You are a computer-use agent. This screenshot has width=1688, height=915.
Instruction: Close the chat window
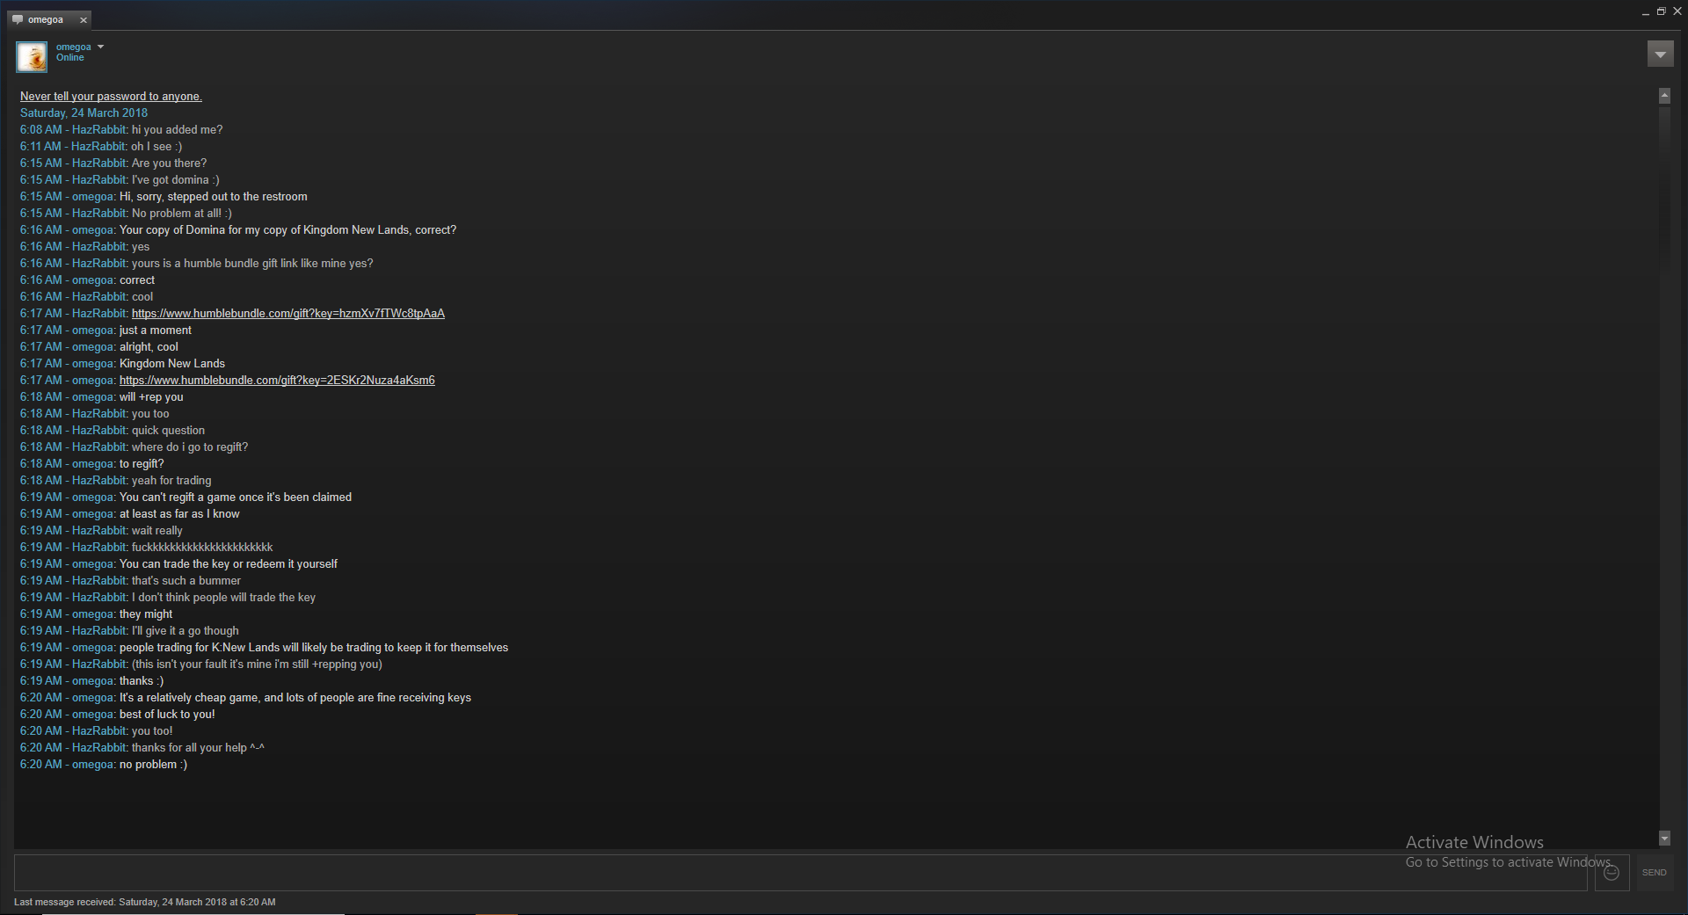pos(1677,11)
